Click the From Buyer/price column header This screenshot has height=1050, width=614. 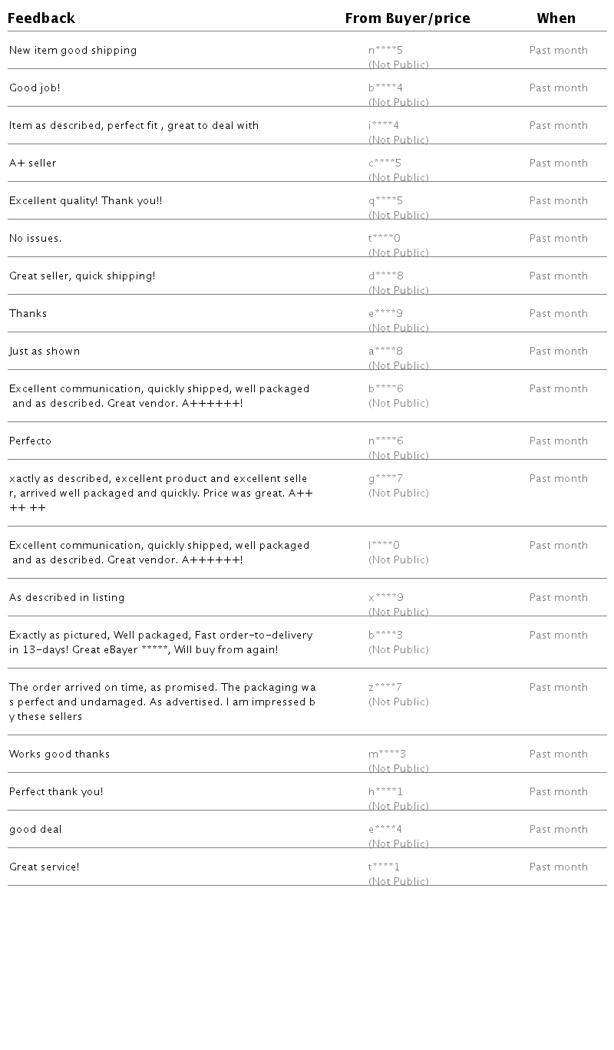(x=407, y=18)
